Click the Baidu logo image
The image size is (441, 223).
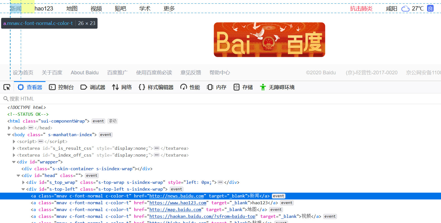[269, 40]
